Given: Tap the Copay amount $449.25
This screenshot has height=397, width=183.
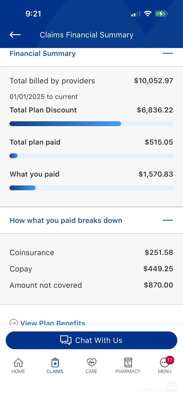Looking at the screenshot, I should (158, 269).
